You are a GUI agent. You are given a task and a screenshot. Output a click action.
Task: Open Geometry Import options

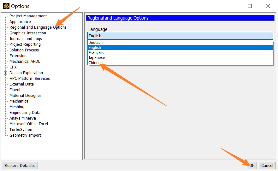pos(25,135)
